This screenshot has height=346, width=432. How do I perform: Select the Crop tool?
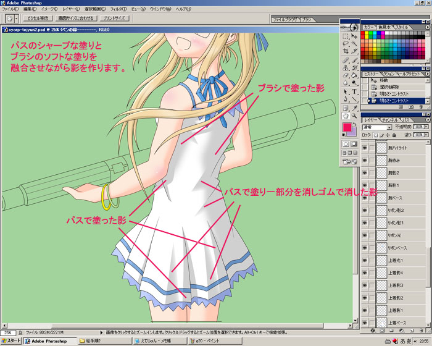pos(346,51)
